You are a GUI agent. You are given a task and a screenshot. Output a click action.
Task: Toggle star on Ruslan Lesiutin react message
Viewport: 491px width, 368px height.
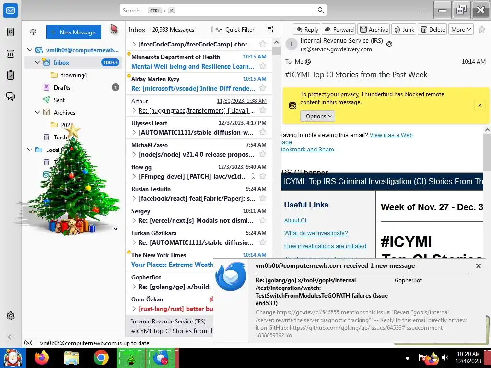pyautogui.click(x=263, y=198)
